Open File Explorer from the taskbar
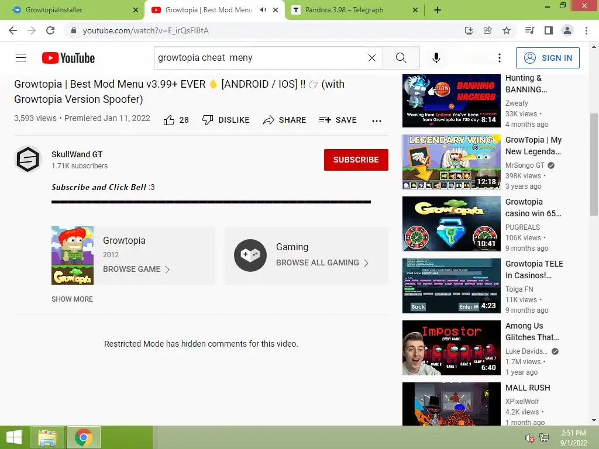Screen dimensions: 599x449 click(x=47, y=437)
